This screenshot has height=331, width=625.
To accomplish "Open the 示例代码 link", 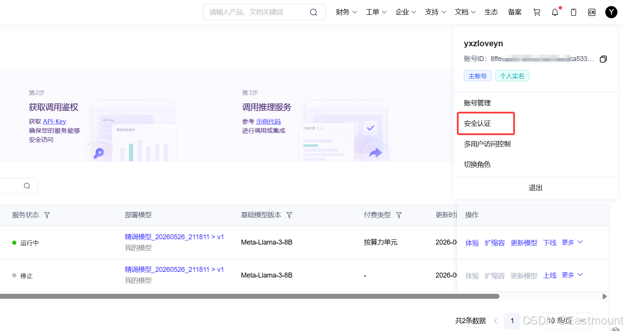I will (269, 121).
